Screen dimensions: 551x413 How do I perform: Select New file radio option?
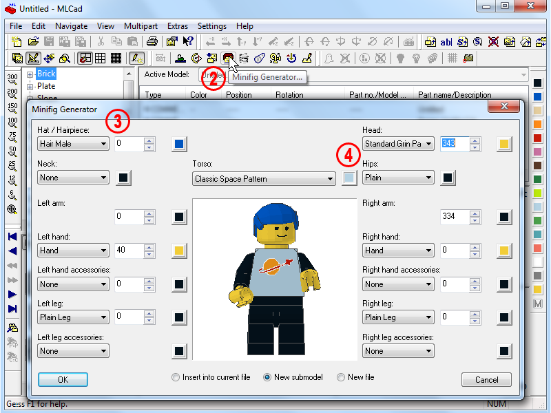click(355, 377)
